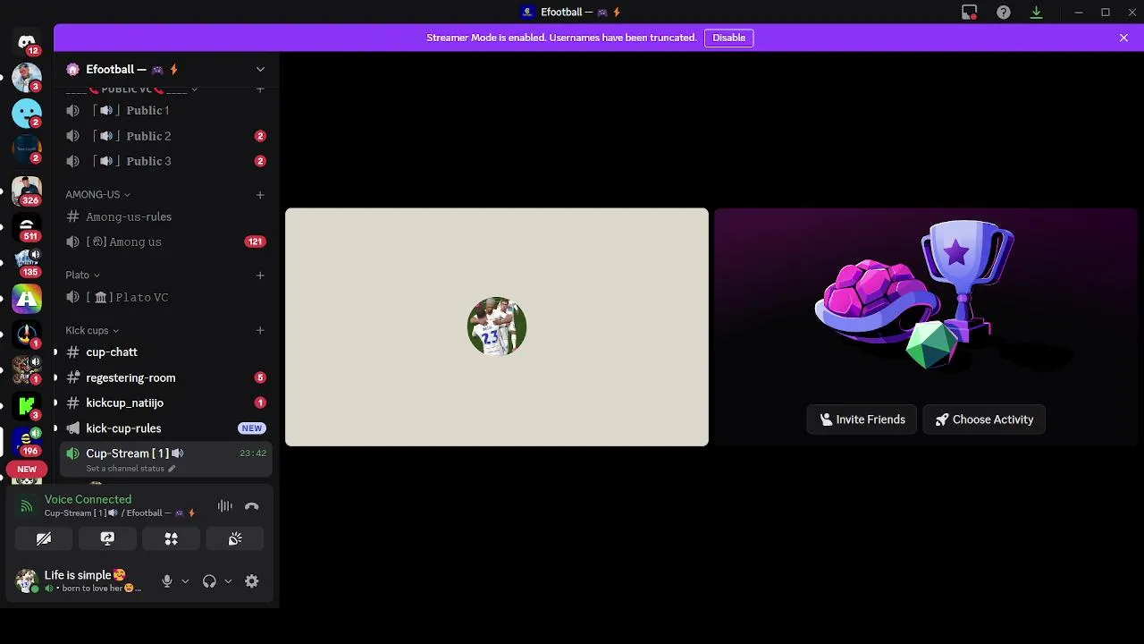1144x644 pixels.
Task: Join the Public 1 voice channel
Action: (166, 110)
